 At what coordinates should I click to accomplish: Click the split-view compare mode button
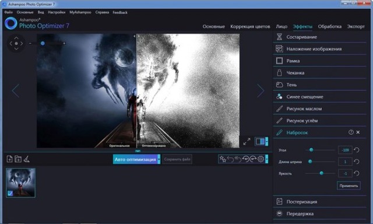click(260, 142)
